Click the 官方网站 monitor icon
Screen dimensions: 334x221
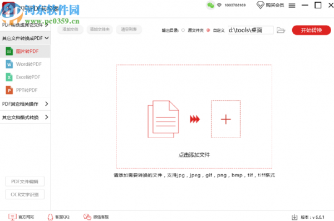(12, 217)
